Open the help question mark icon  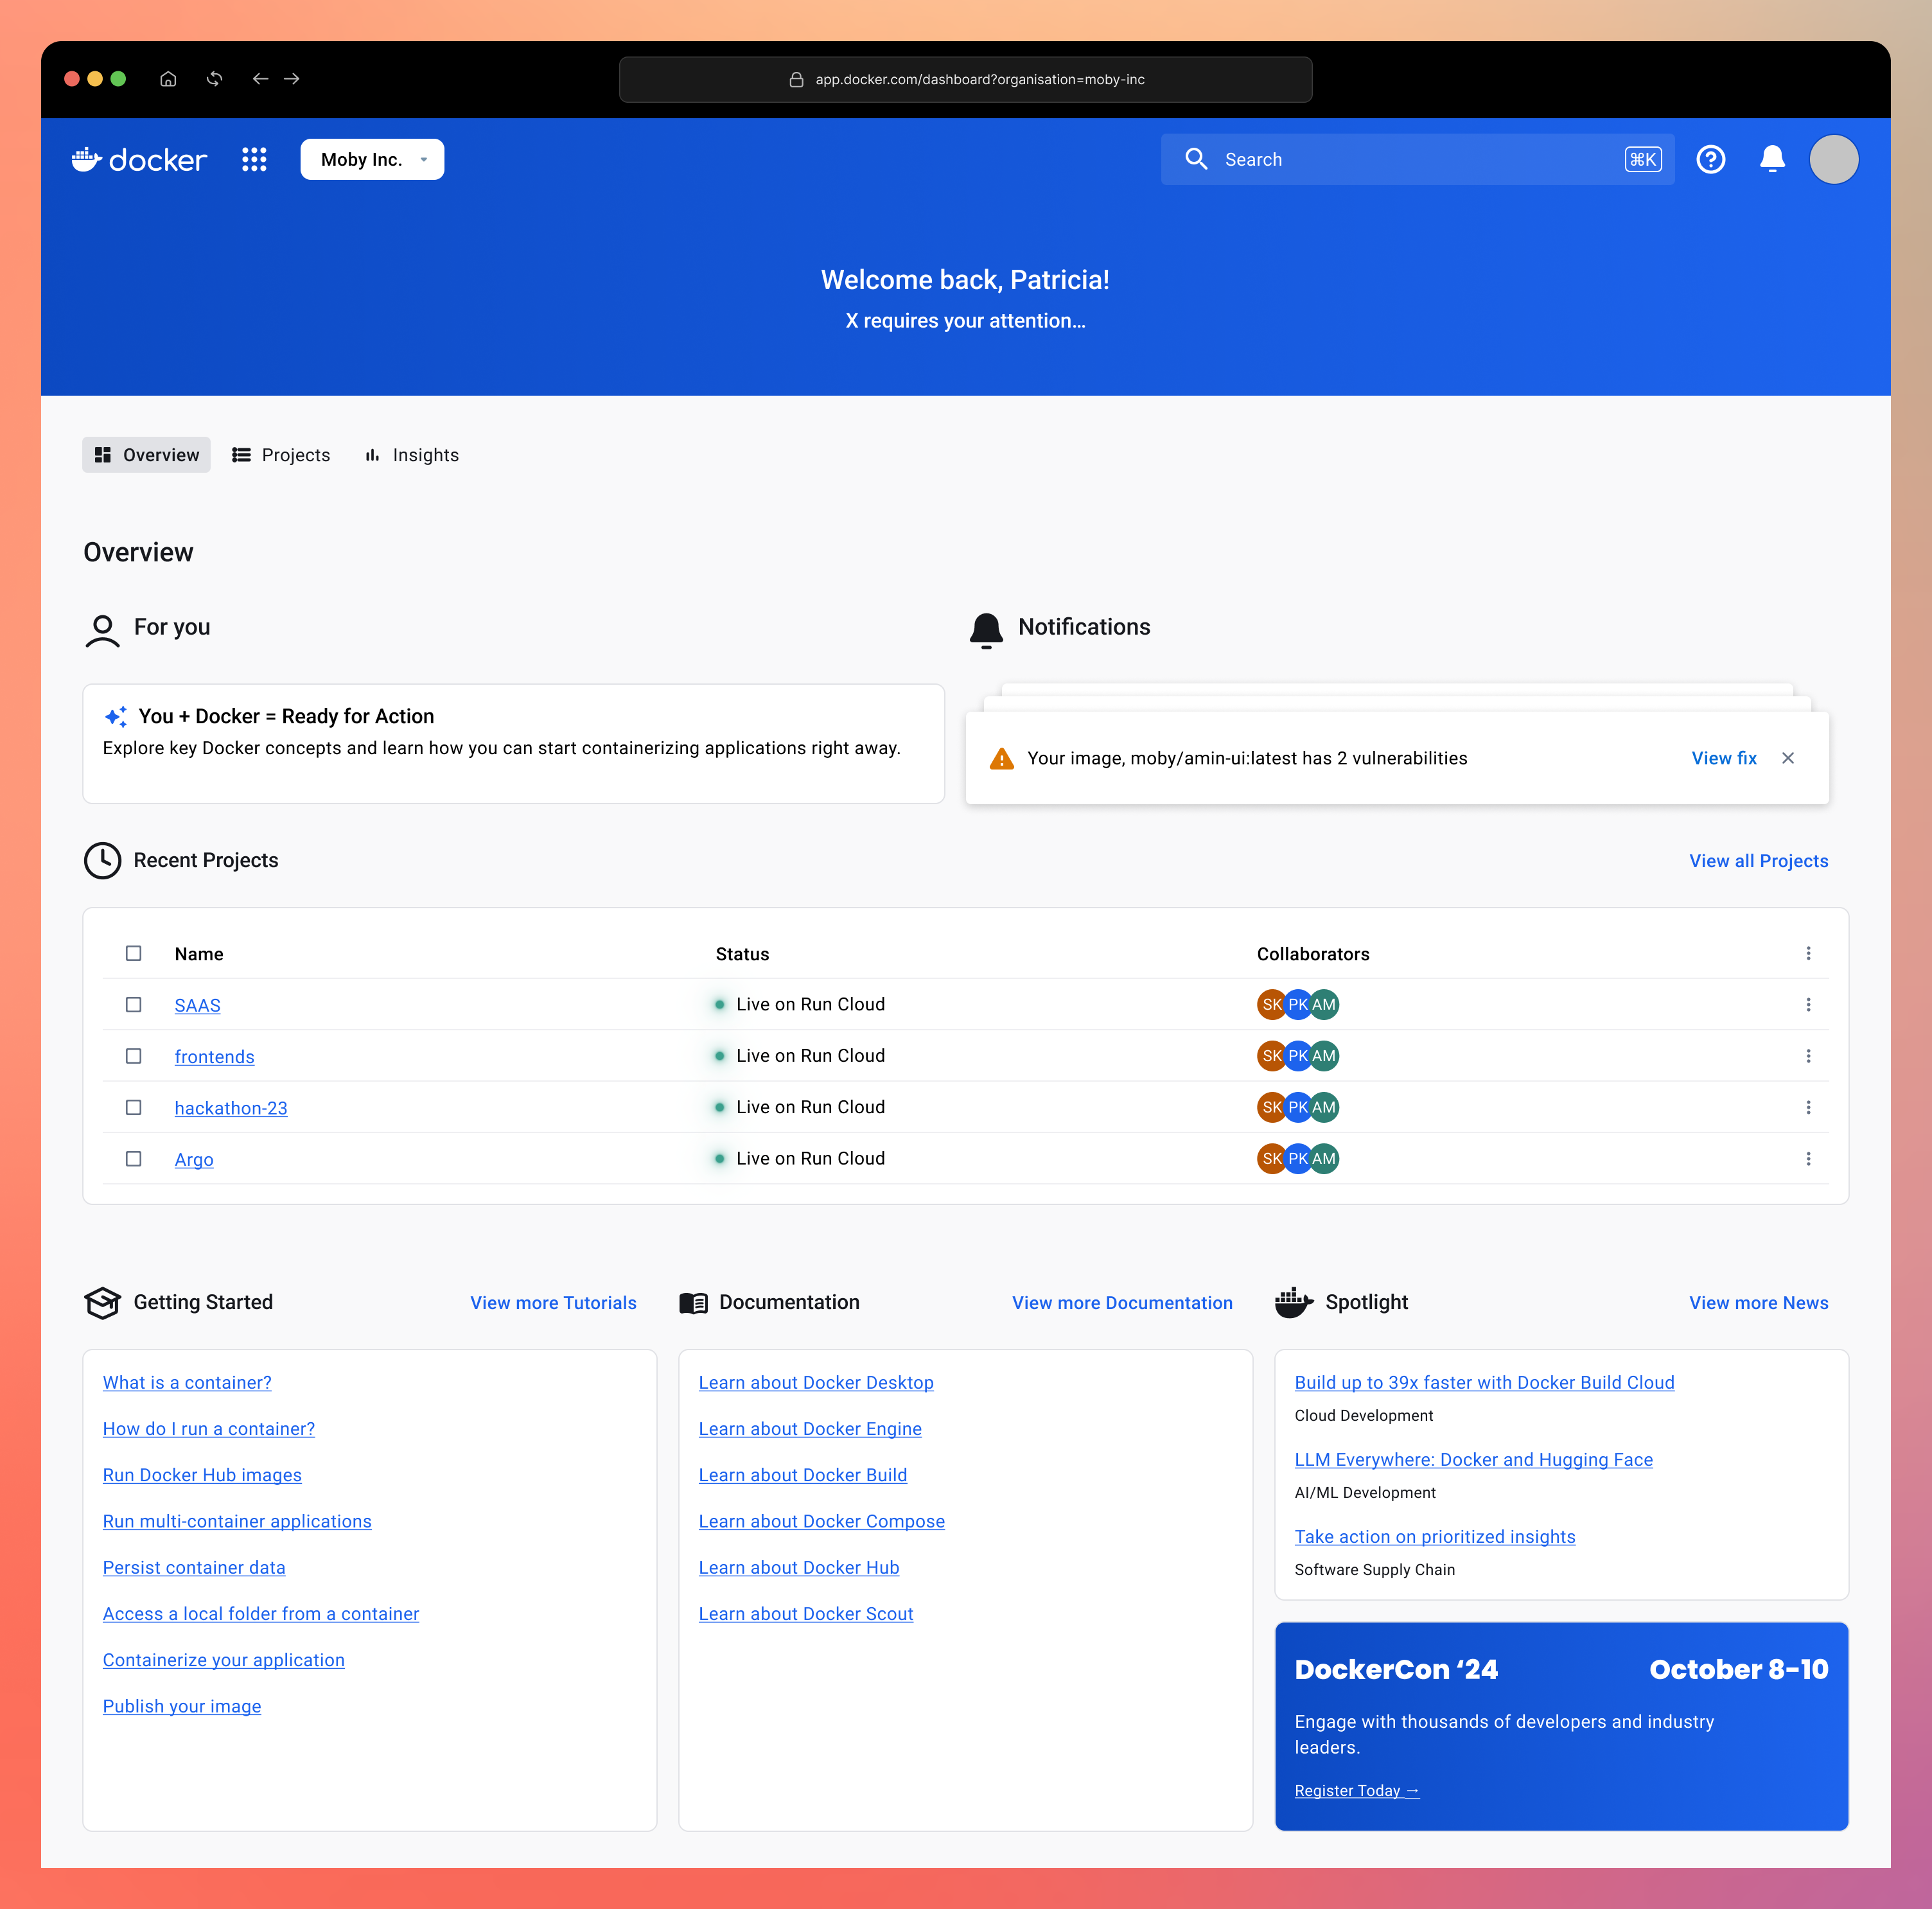pyautogui.click(x=1710, y=160)
